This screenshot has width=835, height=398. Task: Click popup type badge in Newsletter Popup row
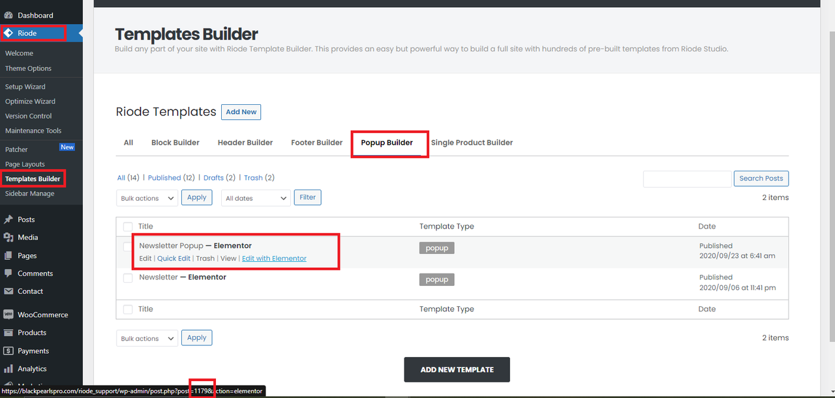click(x=437, y=248)
